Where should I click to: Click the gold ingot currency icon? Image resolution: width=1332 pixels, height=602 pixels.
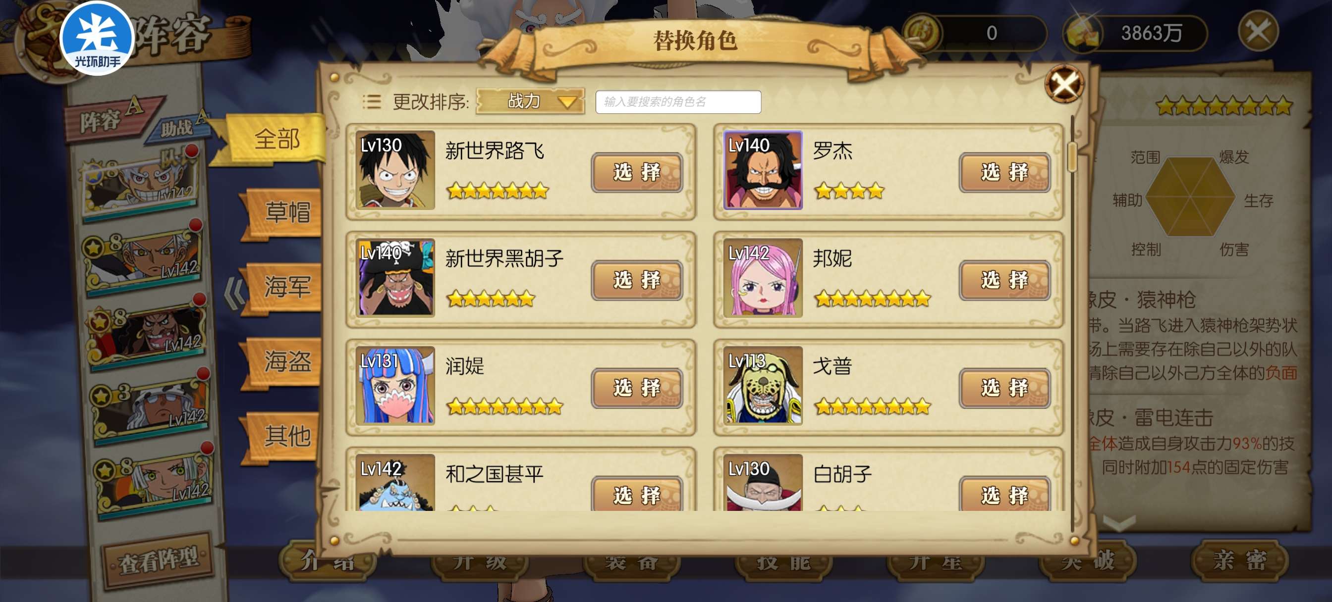[1081, 33]
